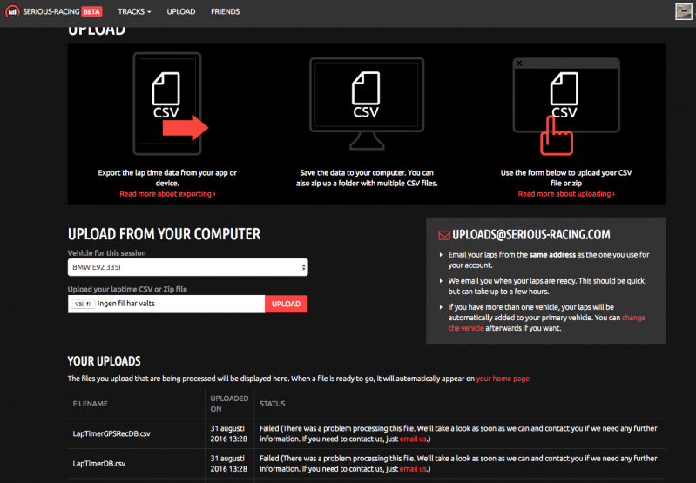
Task: Click the STATUS column header
Action: (x=272, y=404)
